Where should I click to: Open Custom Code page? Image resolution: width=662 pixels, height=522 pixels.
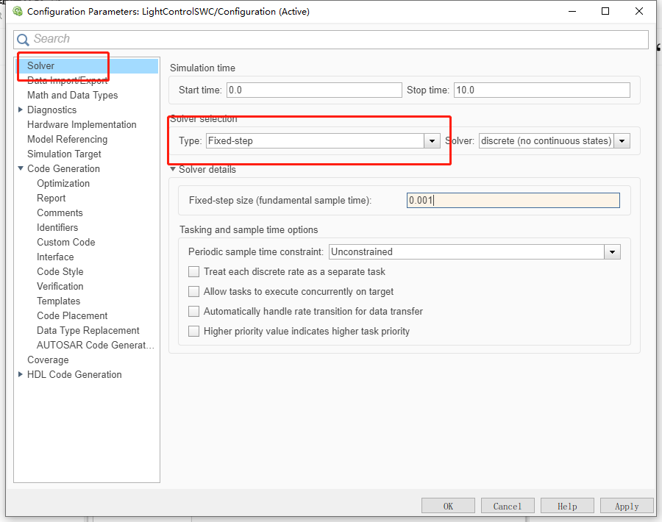coord(66,242)
